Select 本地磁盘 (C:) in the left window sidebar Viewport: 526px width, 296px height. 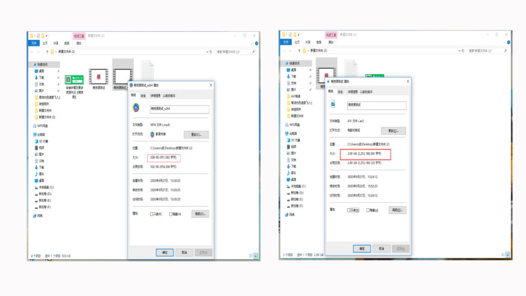[46, 187]
